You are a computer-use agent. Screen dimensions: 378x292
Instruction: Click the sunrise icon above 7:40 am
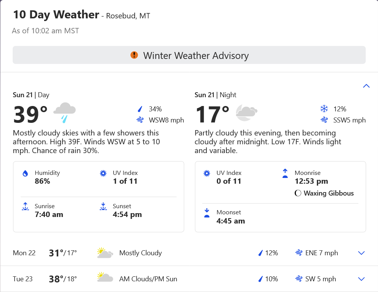pos(25,207)
